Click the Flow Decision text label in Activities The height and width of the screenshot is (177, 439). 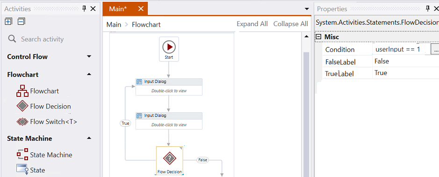(x=50, y=106)
